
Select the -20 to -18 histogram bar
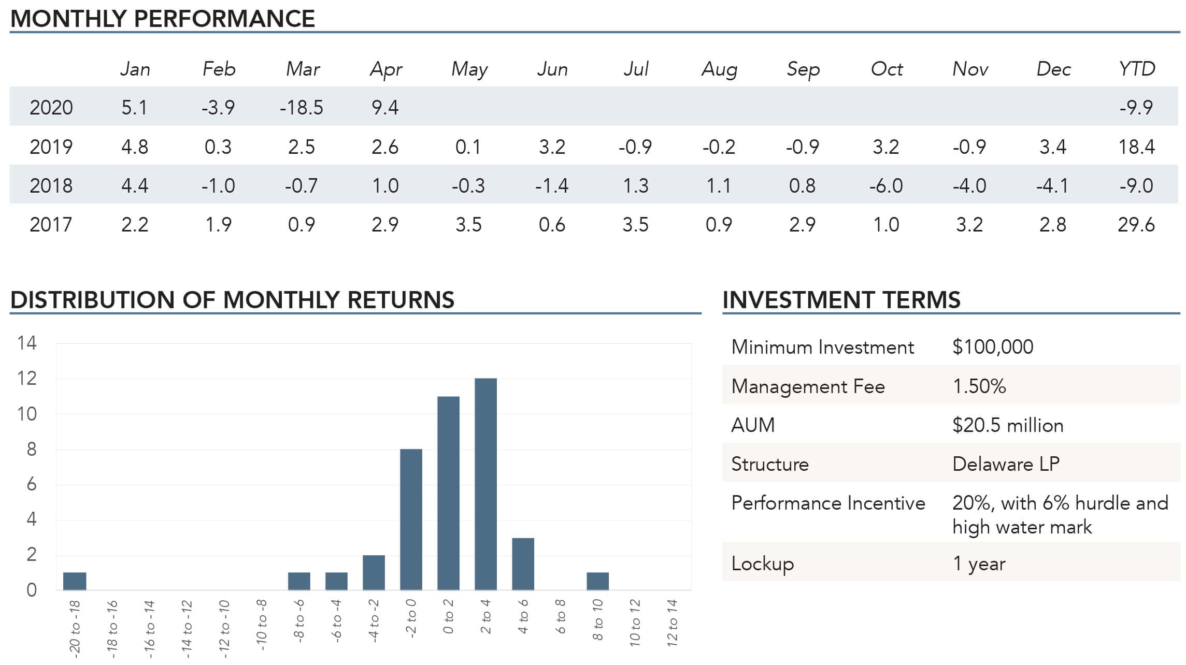tap(75, 581)
